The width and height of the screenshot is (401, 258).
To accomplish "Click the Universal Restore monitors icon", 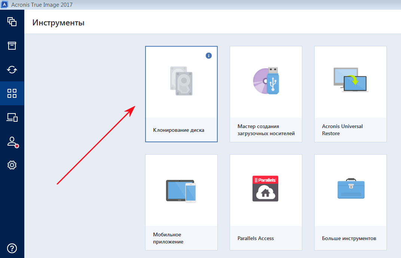I will click(351, 80).
